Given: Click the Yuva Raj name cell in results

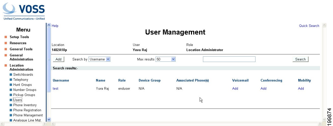Looking at the screenshot, I should click(x=103, y=89).
